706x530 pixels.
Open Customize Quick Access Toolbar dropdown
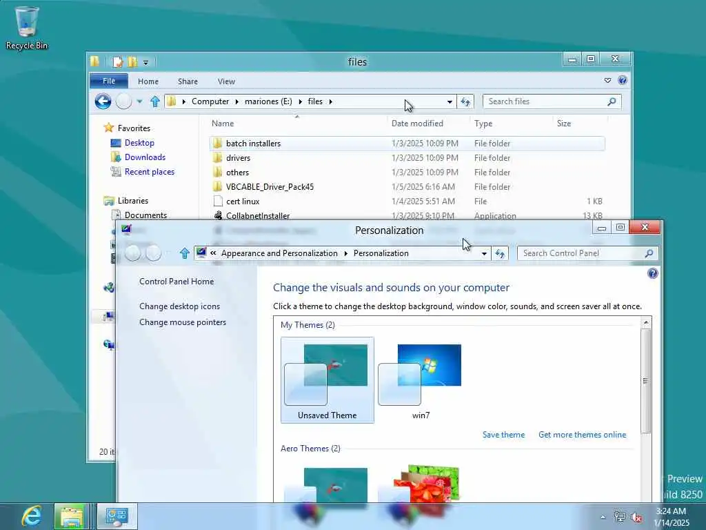146,62
